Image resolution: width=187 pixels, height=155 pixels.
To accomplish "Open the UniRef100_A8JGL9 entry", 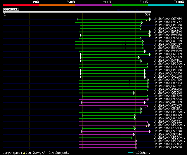I will coord(168,102).
